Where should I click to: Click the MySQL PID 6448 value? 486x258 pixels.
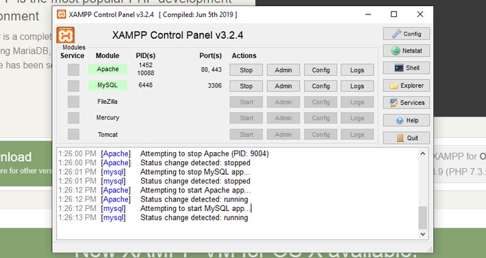click(x=146, y=85)
